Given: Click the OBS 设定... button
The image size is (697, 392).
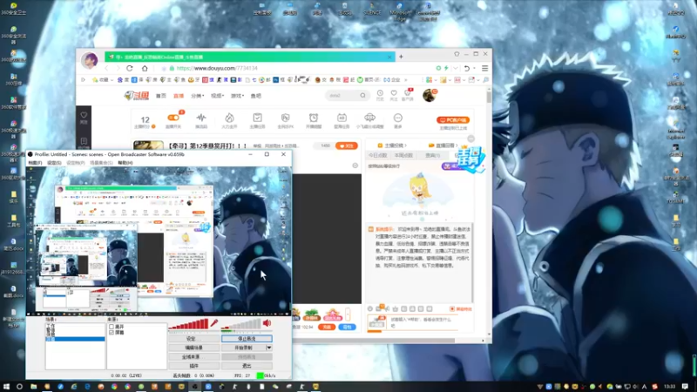Looking at the screenshot, I should tap(193, 339).
